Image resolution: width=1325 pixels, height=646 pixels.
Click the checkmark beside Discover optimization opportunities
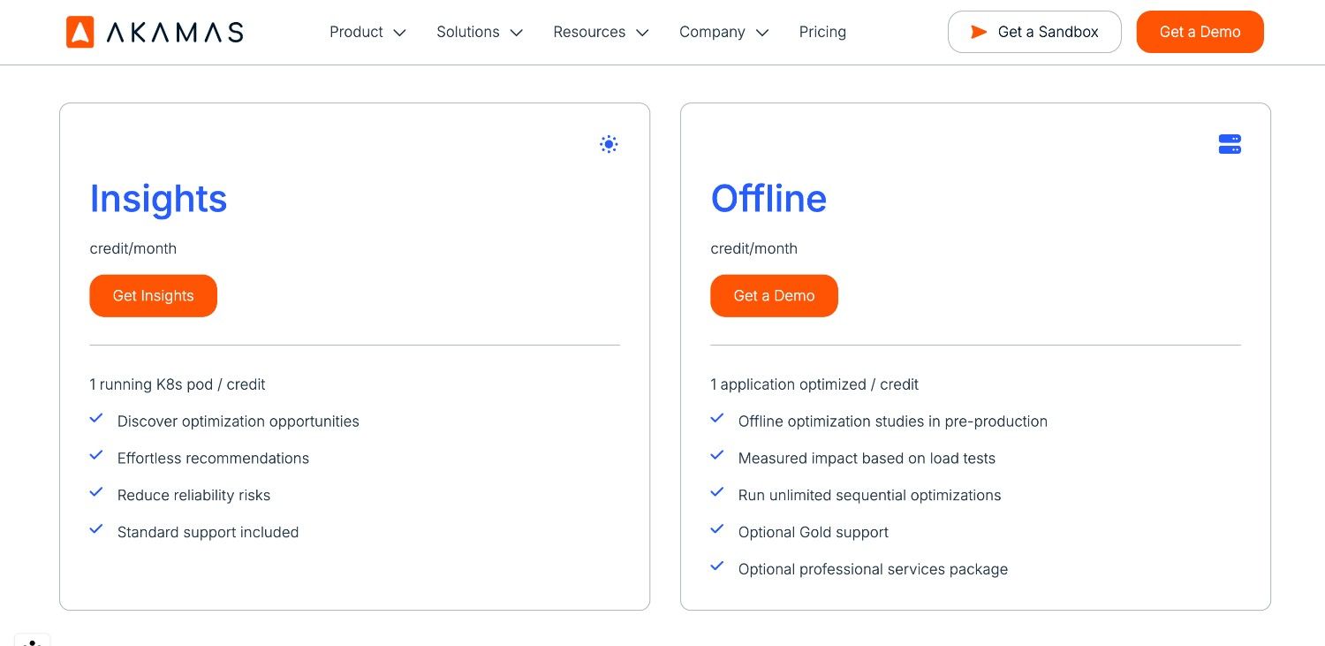tap(95, 417)
